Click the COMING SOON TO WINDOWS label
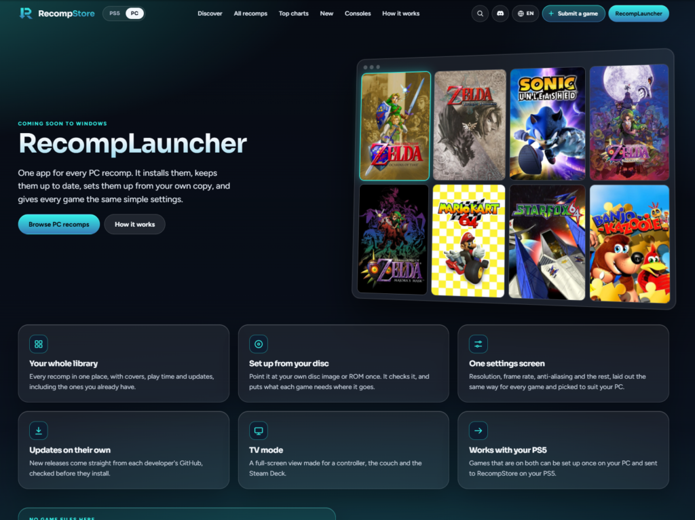The image size is (695, 520). pos(62,124)
